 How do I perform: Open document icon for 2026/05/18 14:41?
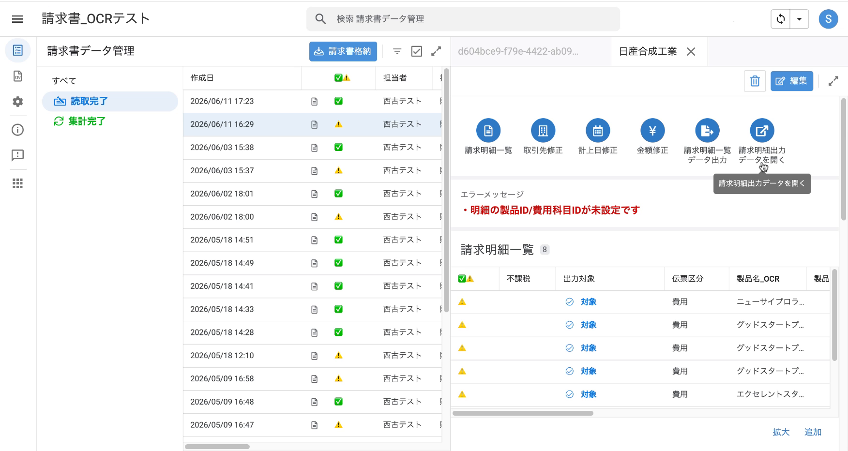pyautogui.click(x=314, y=286)
